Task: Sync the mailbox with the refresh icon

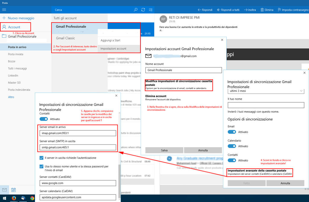Action: click(143, 10)
